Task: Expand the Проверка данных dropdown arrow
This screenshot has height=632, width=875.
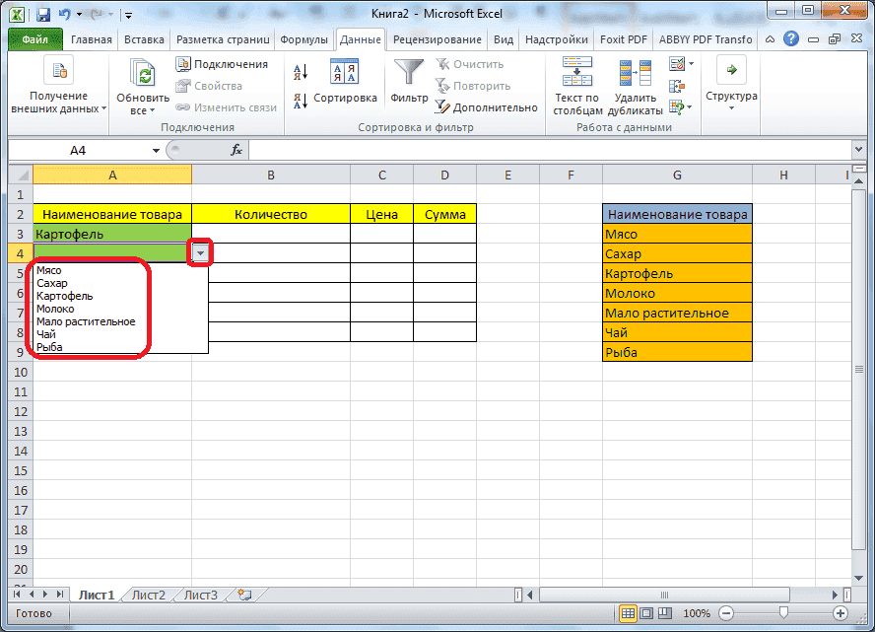Action: pyautogui.click(x=692, y=62)
